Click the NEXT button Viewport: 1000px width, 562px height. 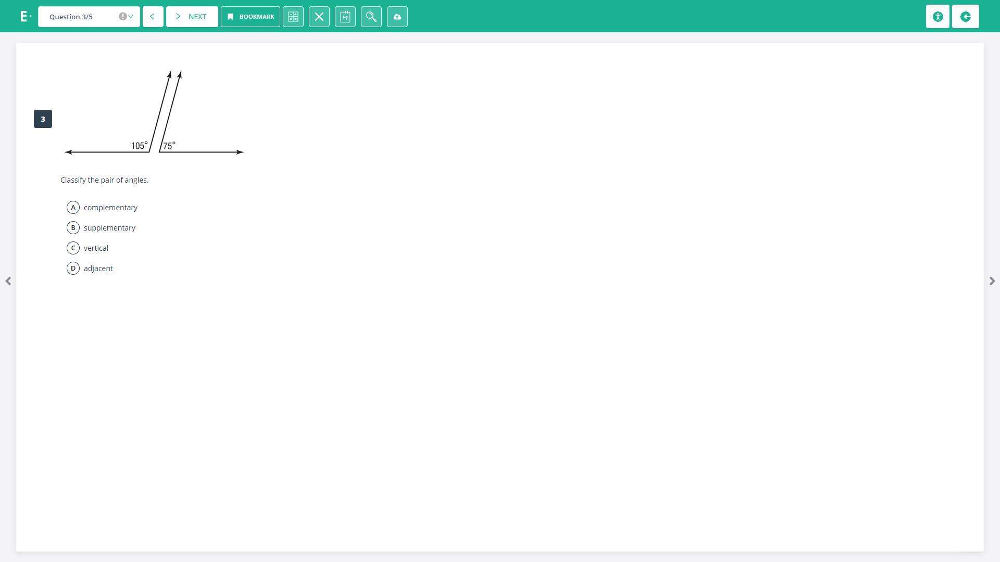pyautogui.click(x=192, y=17)
